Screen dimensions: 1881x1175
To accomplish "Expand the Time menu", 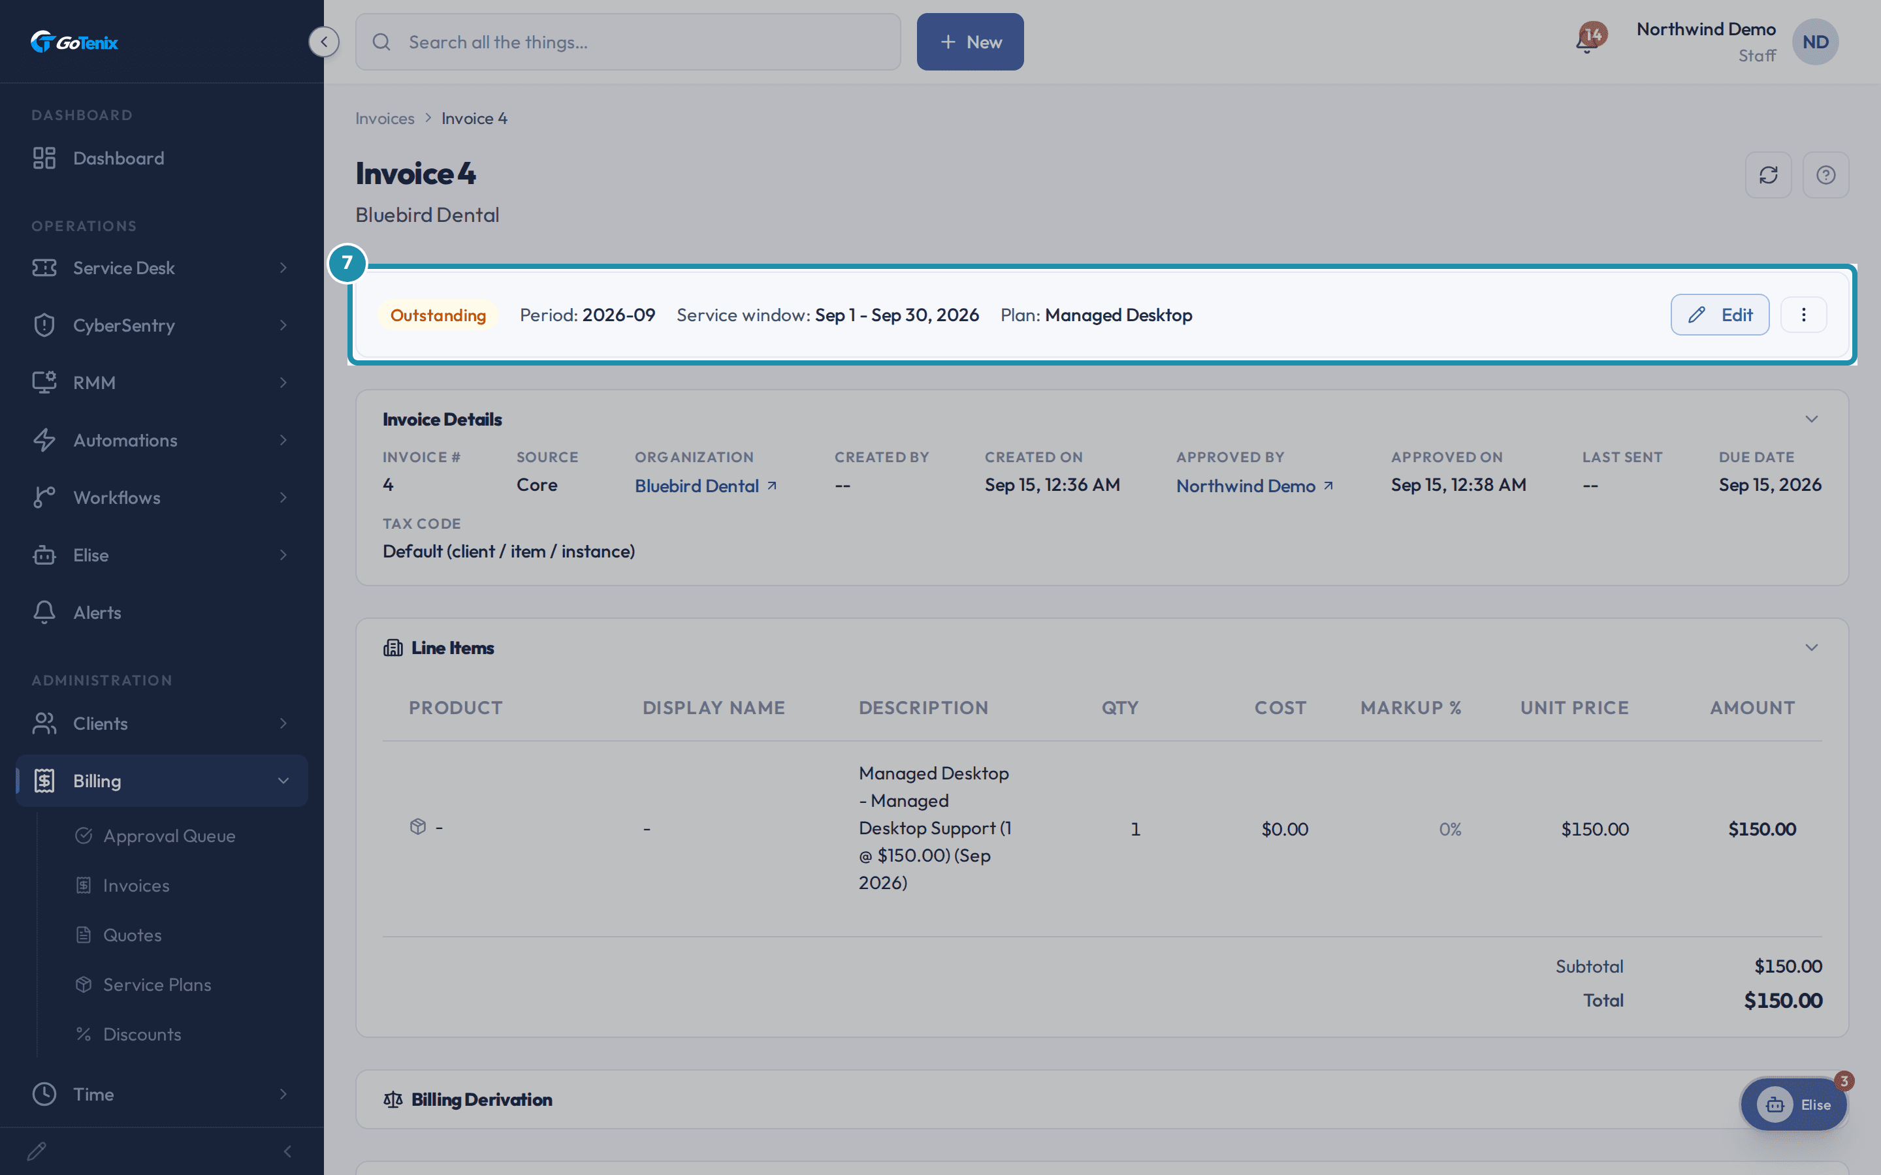I will (162, 1094).
